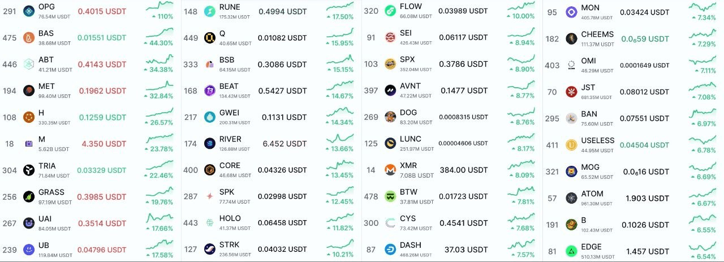Viewport: 724px width, 262px height.
Task: Click the GRASS token logo
Action: (x=29, y=196)
